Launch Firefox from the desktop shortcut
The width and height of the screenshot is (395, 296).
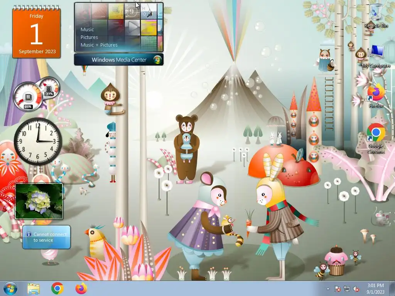(376, 96)
